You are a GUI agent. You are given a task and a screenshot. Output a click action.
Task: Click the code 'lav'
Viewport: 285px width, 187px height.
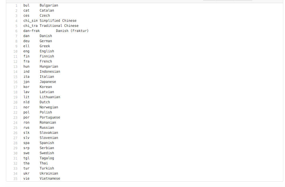(26, 92)
